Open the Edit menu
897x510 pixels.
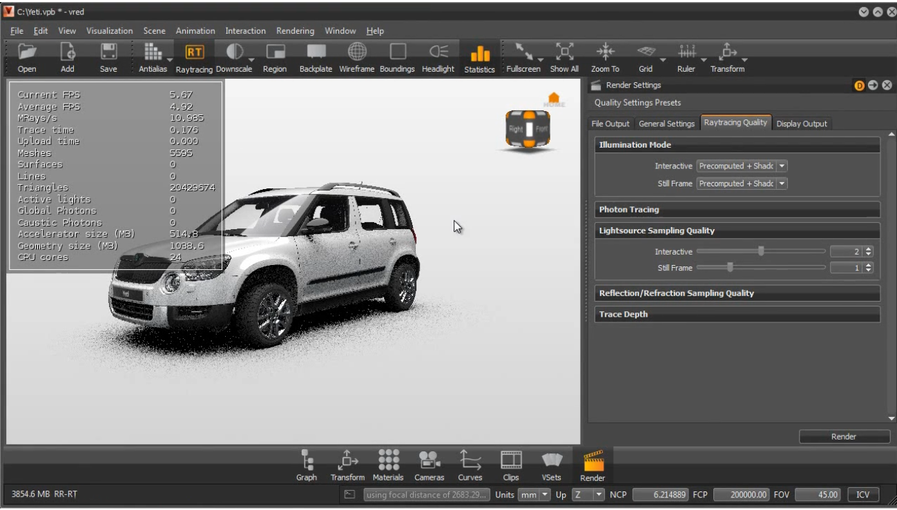41,31
